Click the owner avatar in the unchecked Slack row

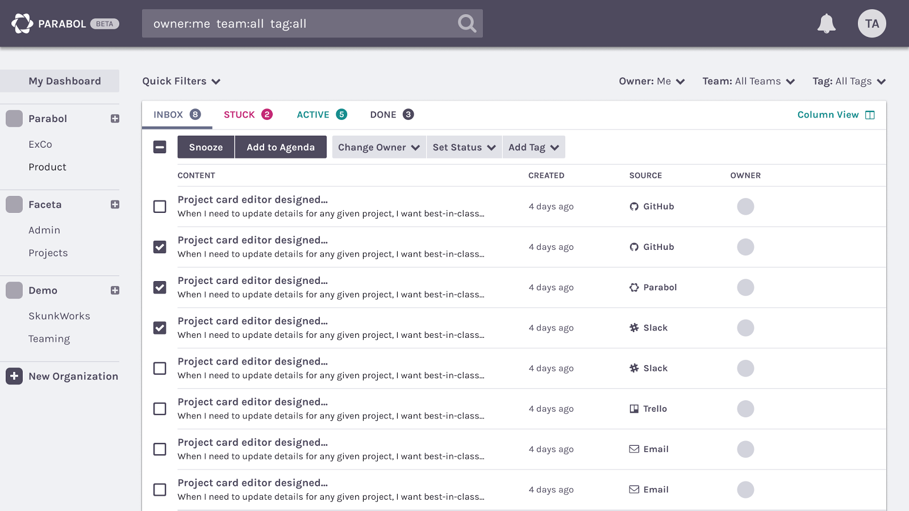click(745, 368)
